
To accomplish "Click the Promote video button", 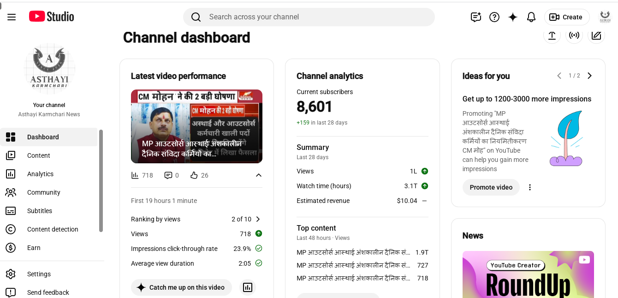I will 491,187.
